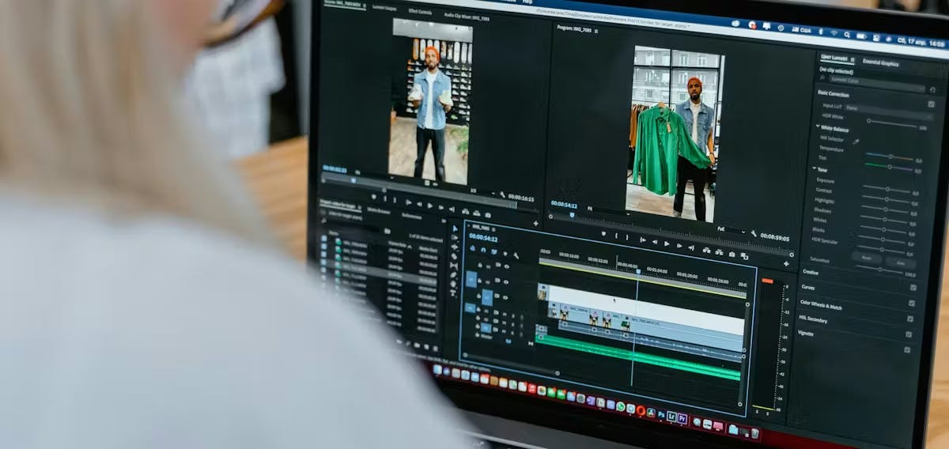The height and width of the screenshot is (449, 949).
Task: Select the Type tool
Action: tap(453, 292)
